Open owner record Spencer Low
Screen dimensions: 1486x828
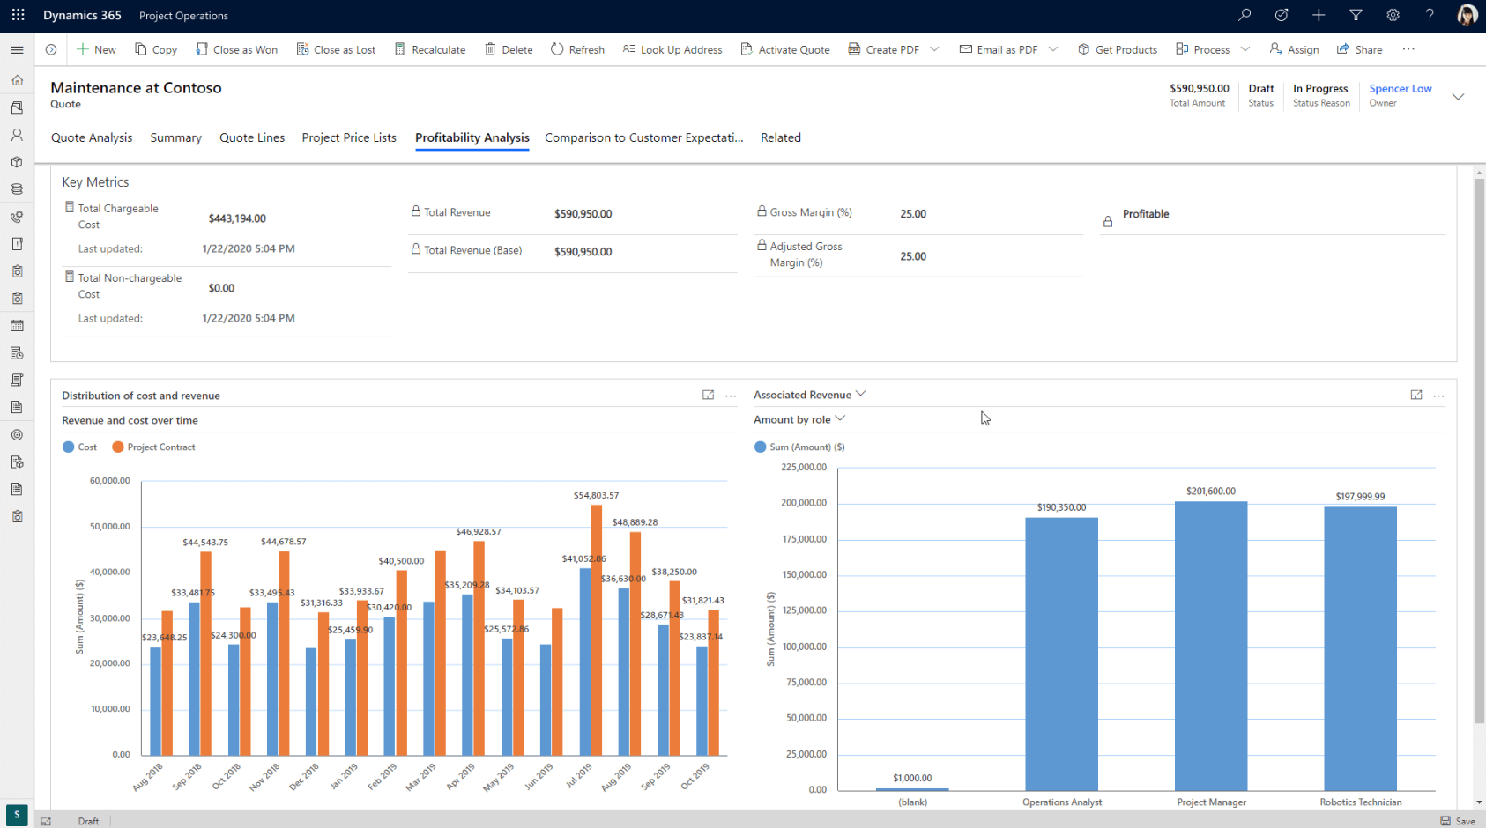click(x=1400, y=88)
